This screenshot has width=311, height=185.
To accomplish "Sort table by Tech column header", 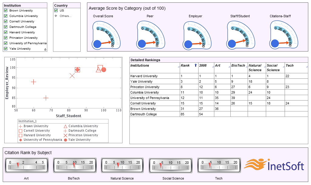I will (x=296, y=68).
